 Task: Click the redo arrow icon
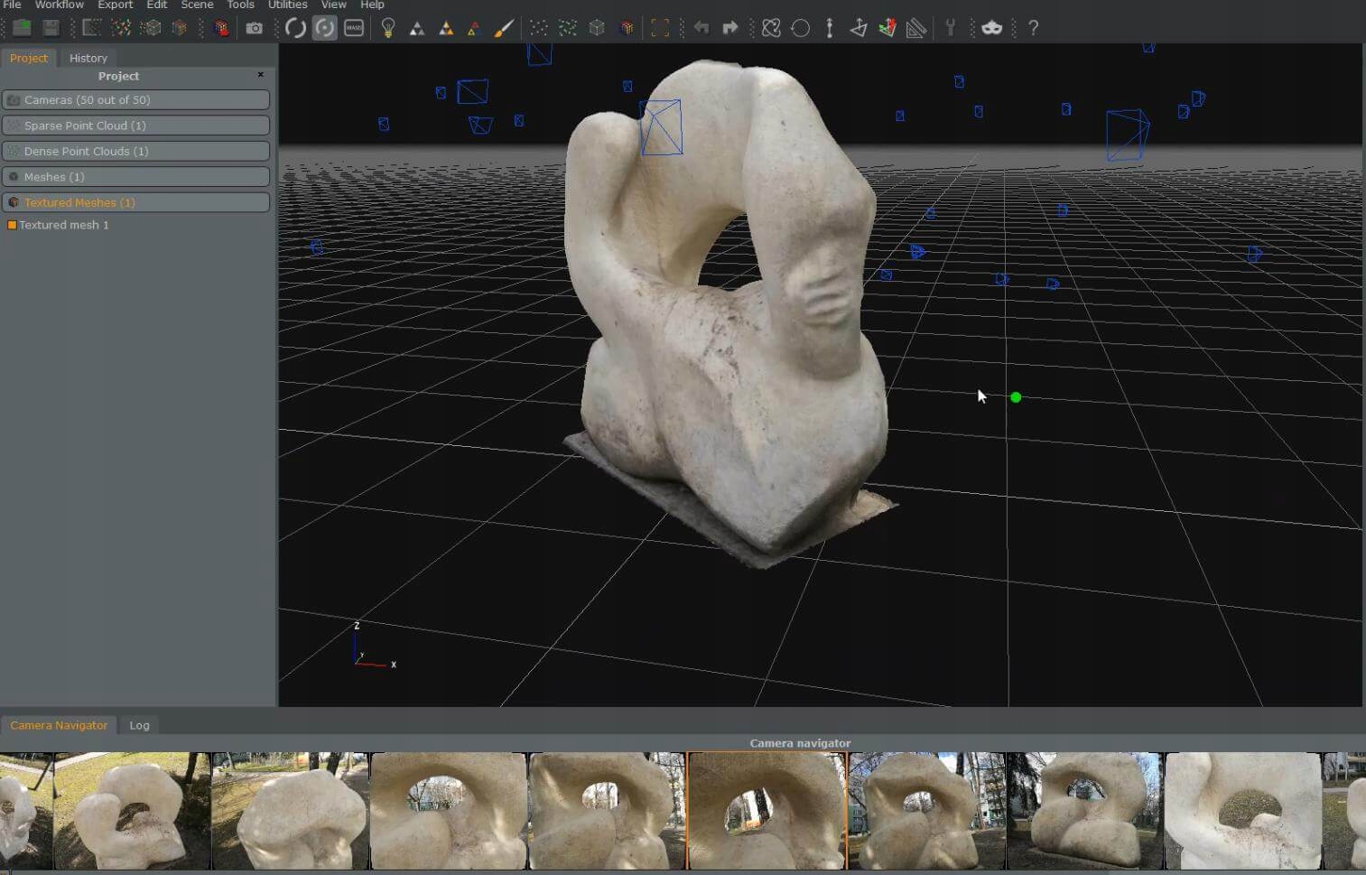[x=730, y=28]
